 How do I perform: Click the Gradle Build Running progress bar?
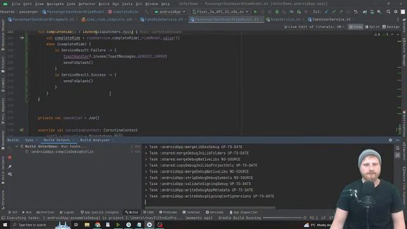coord(282,218)
